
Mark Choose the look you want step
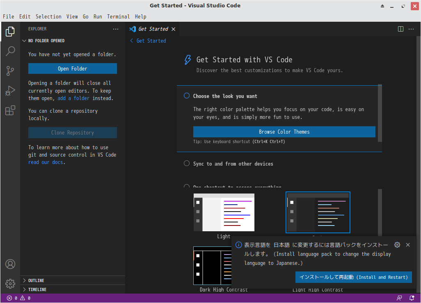tap(187, 96)
